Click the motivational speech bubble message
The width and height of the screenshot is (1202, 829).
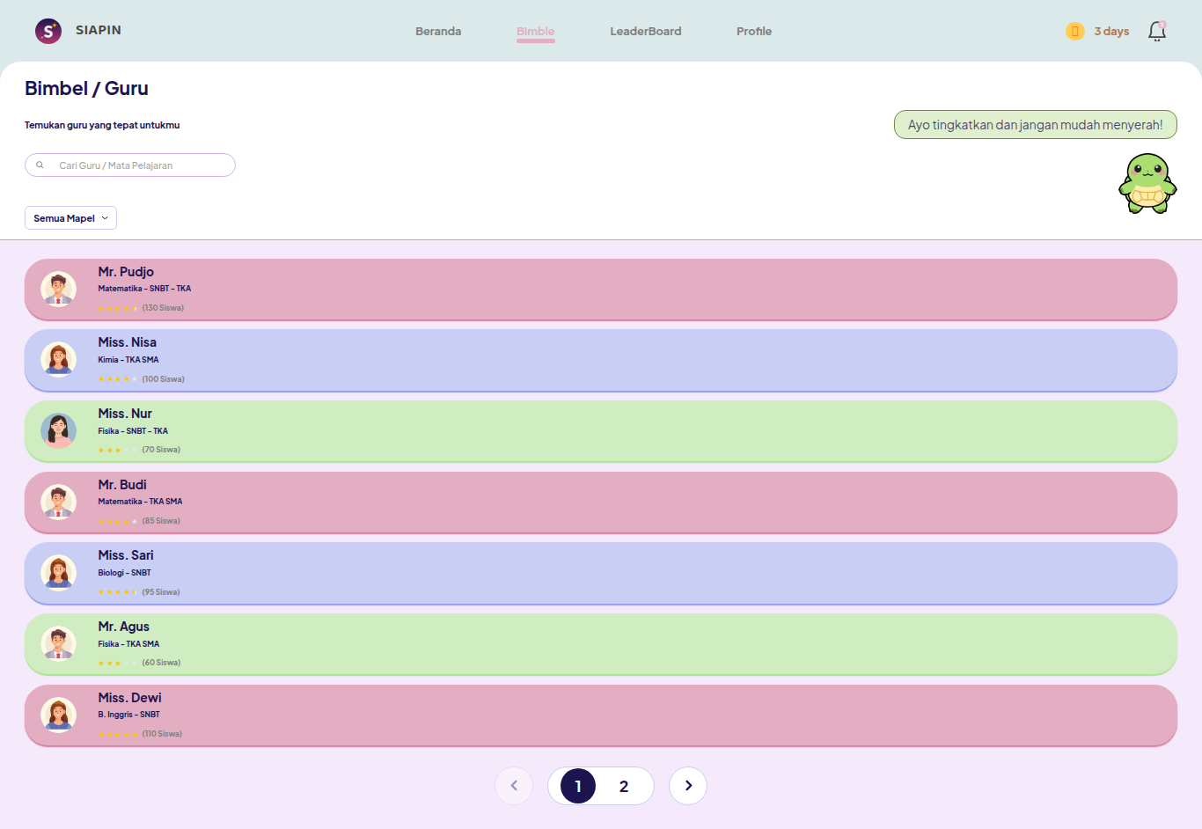(1036, 125)
